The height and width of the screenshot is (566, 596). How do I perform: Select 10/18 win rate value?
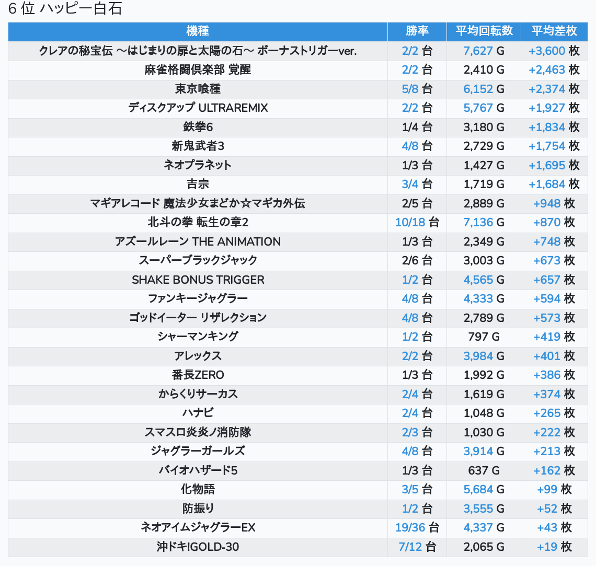pyautogui.click(x=410, y=223)
